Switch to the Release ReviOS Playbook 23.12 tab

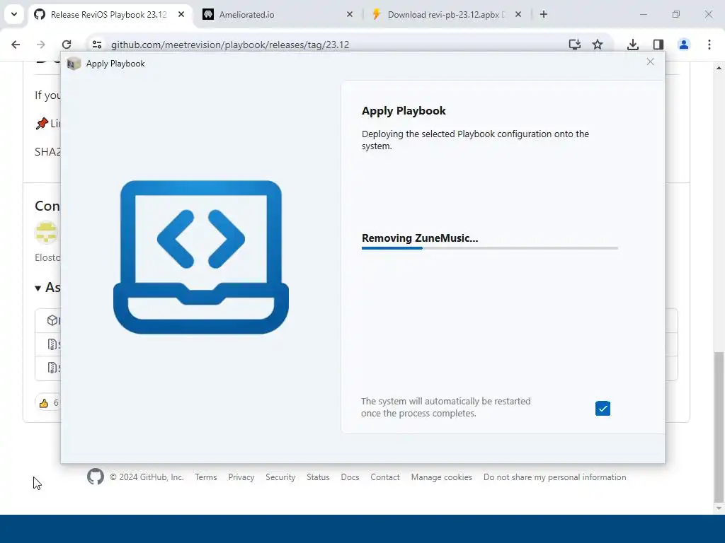(x=110, y=15)
